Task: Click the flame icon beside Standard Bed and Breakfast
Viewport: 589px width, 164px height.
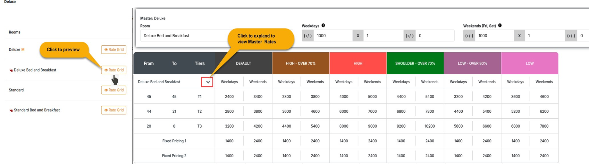Action: tap(11, 110)
